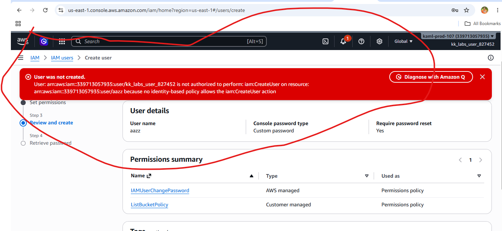Open the Global region dropdown
This screenshot has height=231, width=502.
(403, 41)
